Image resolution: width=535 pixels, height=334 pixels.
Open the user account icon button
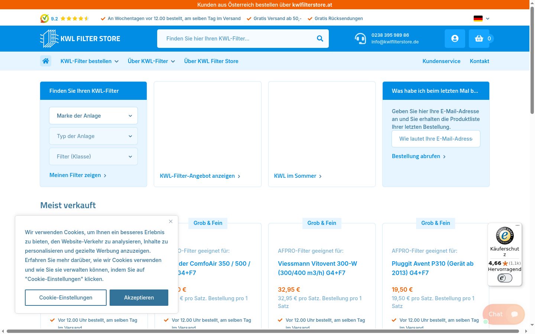[x=455, y=39]
